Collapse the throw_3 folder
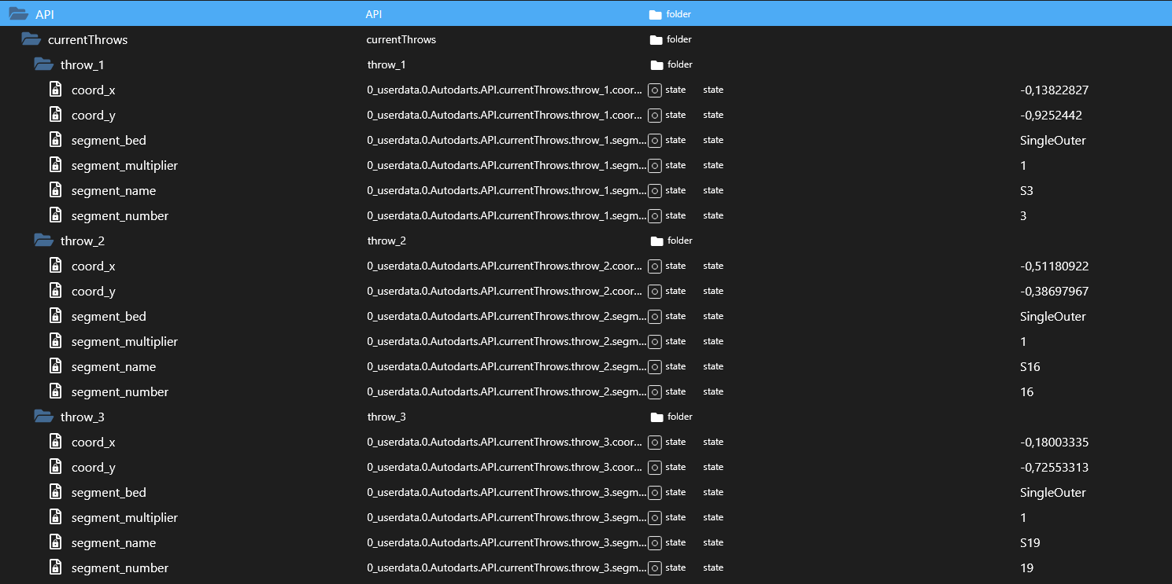1172x584 pixels. click(43, 417)
